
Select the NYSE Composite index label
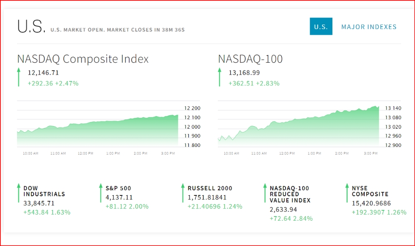coord(370,191)
